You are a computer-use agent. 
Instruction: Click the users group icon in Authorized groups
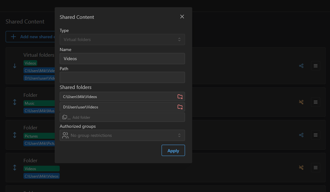65,135
